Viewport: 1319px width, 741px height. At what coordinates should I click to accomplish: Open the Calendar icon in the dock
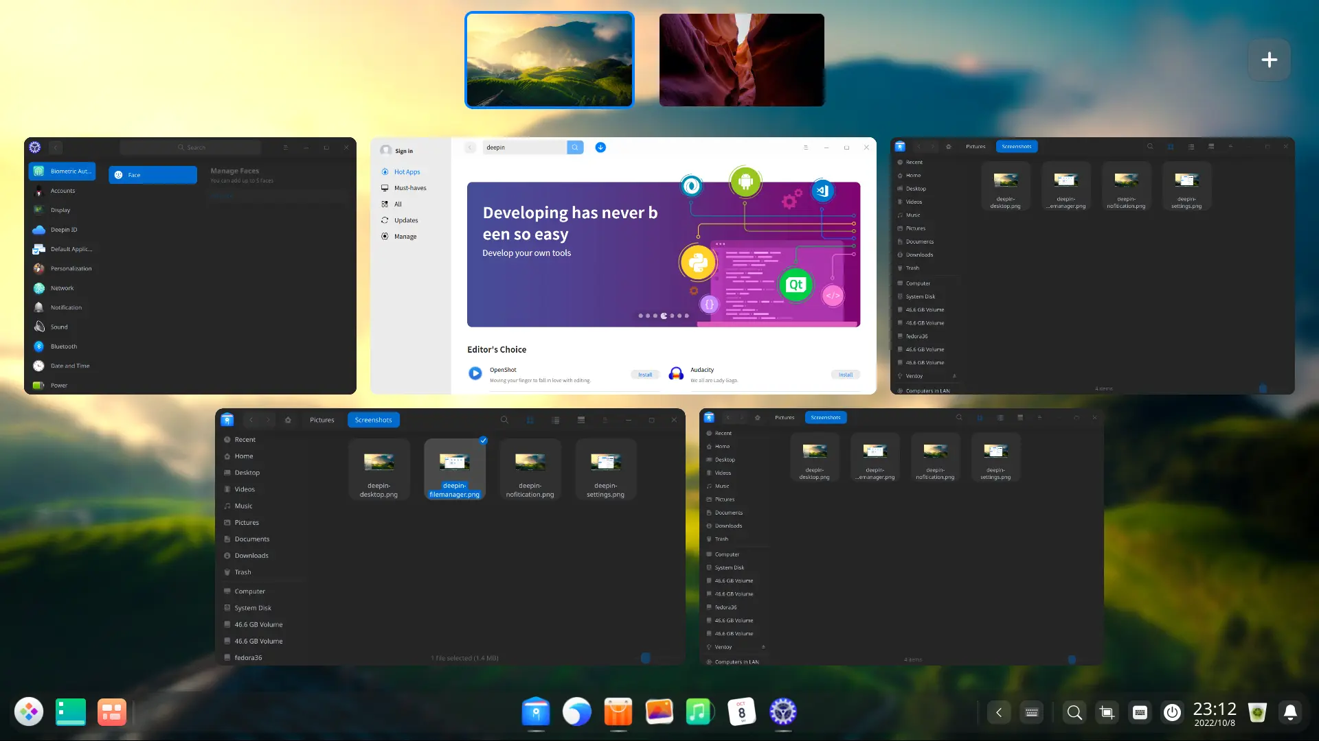pyautogui.click(x=741, y=712)
